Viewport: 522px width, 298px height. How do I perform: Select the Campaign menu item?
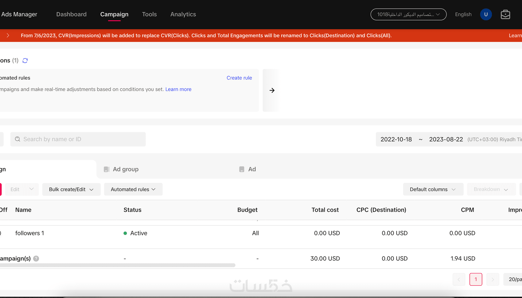click(x=114, y=14)
